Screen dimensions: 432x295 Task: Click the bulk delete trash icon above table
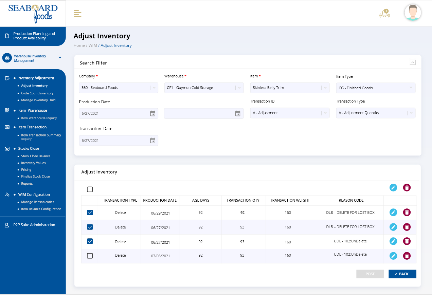point(407,187)
